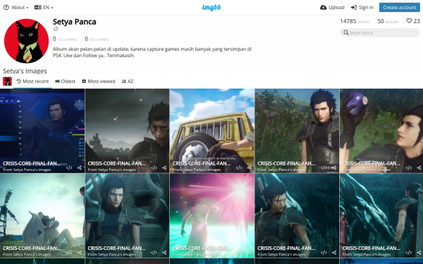
Task: Open the 23 likes heart counter
Action: (413, 21)
